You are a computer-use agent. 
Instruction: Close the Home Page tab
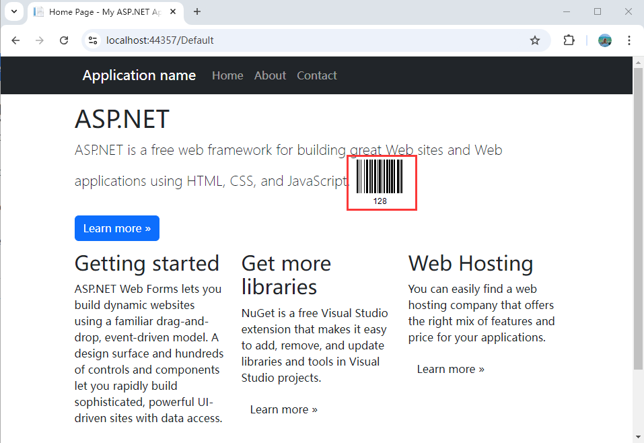click(x=173, y=11)
